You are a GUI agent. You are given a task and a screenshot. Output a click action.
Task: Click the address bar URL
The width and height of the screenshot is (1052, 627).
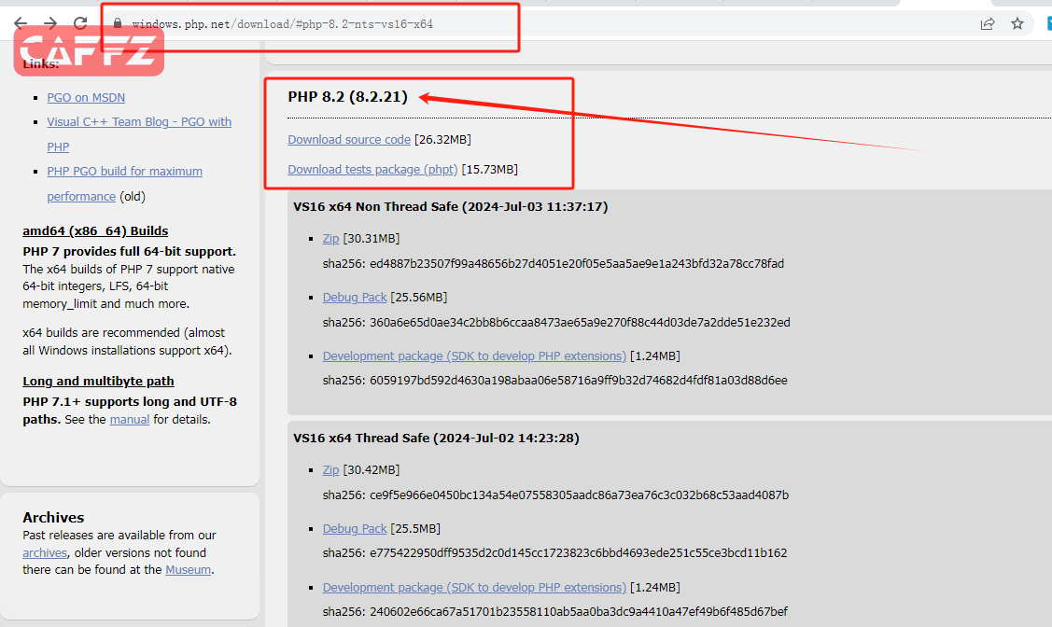coord(282,23)
